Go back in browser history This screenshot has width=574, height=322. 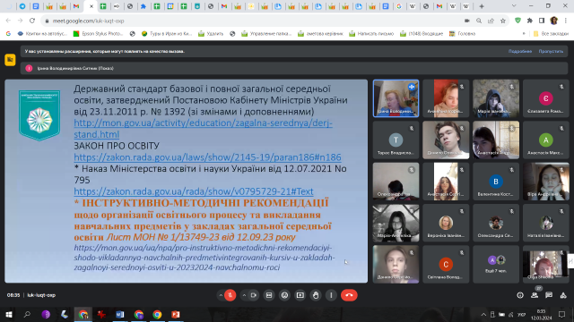click(x=8, y=21)
